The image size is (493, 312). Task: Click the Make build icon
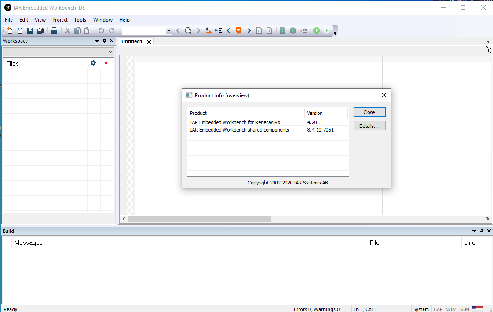pos(293,30)
